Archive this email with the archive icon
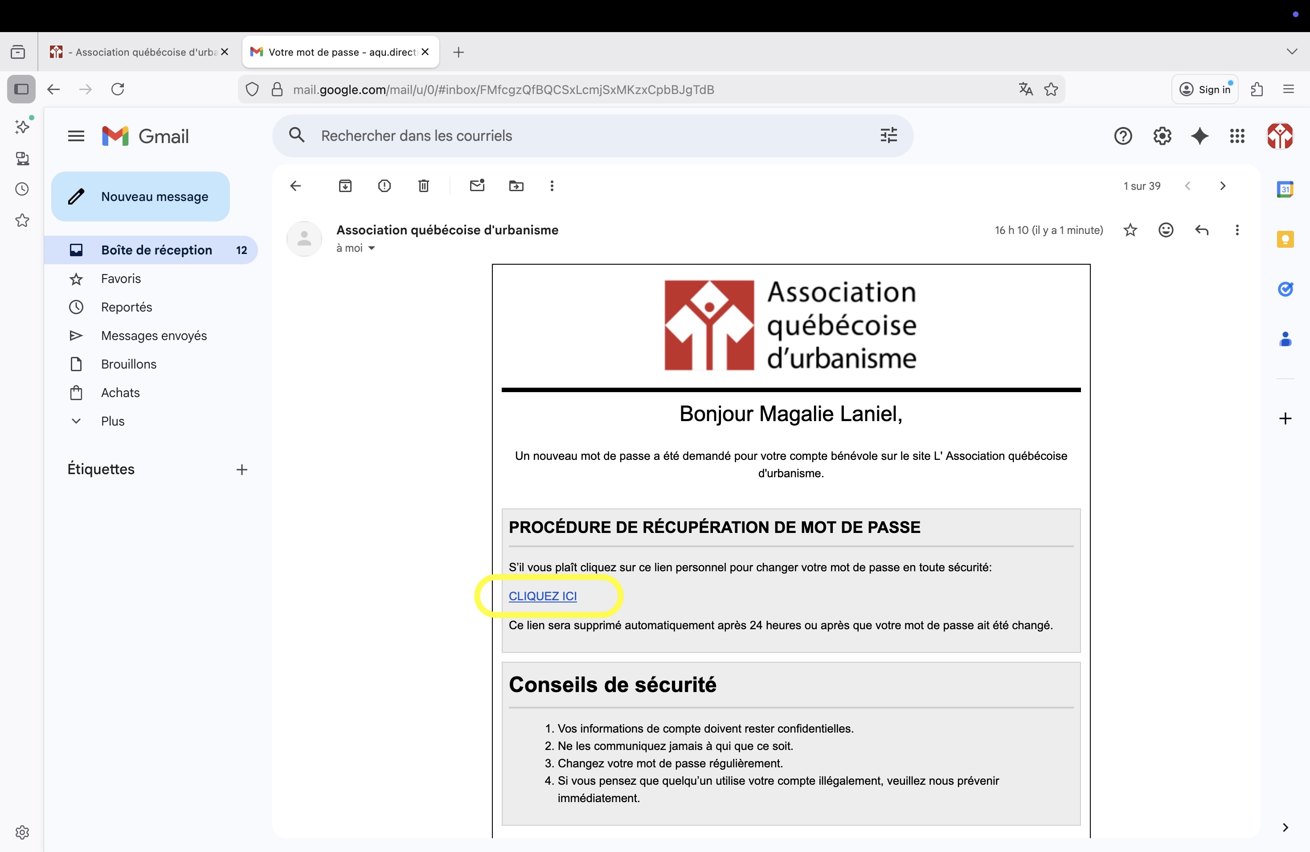This screenshot has height=852, width=1310. [345, 186]
